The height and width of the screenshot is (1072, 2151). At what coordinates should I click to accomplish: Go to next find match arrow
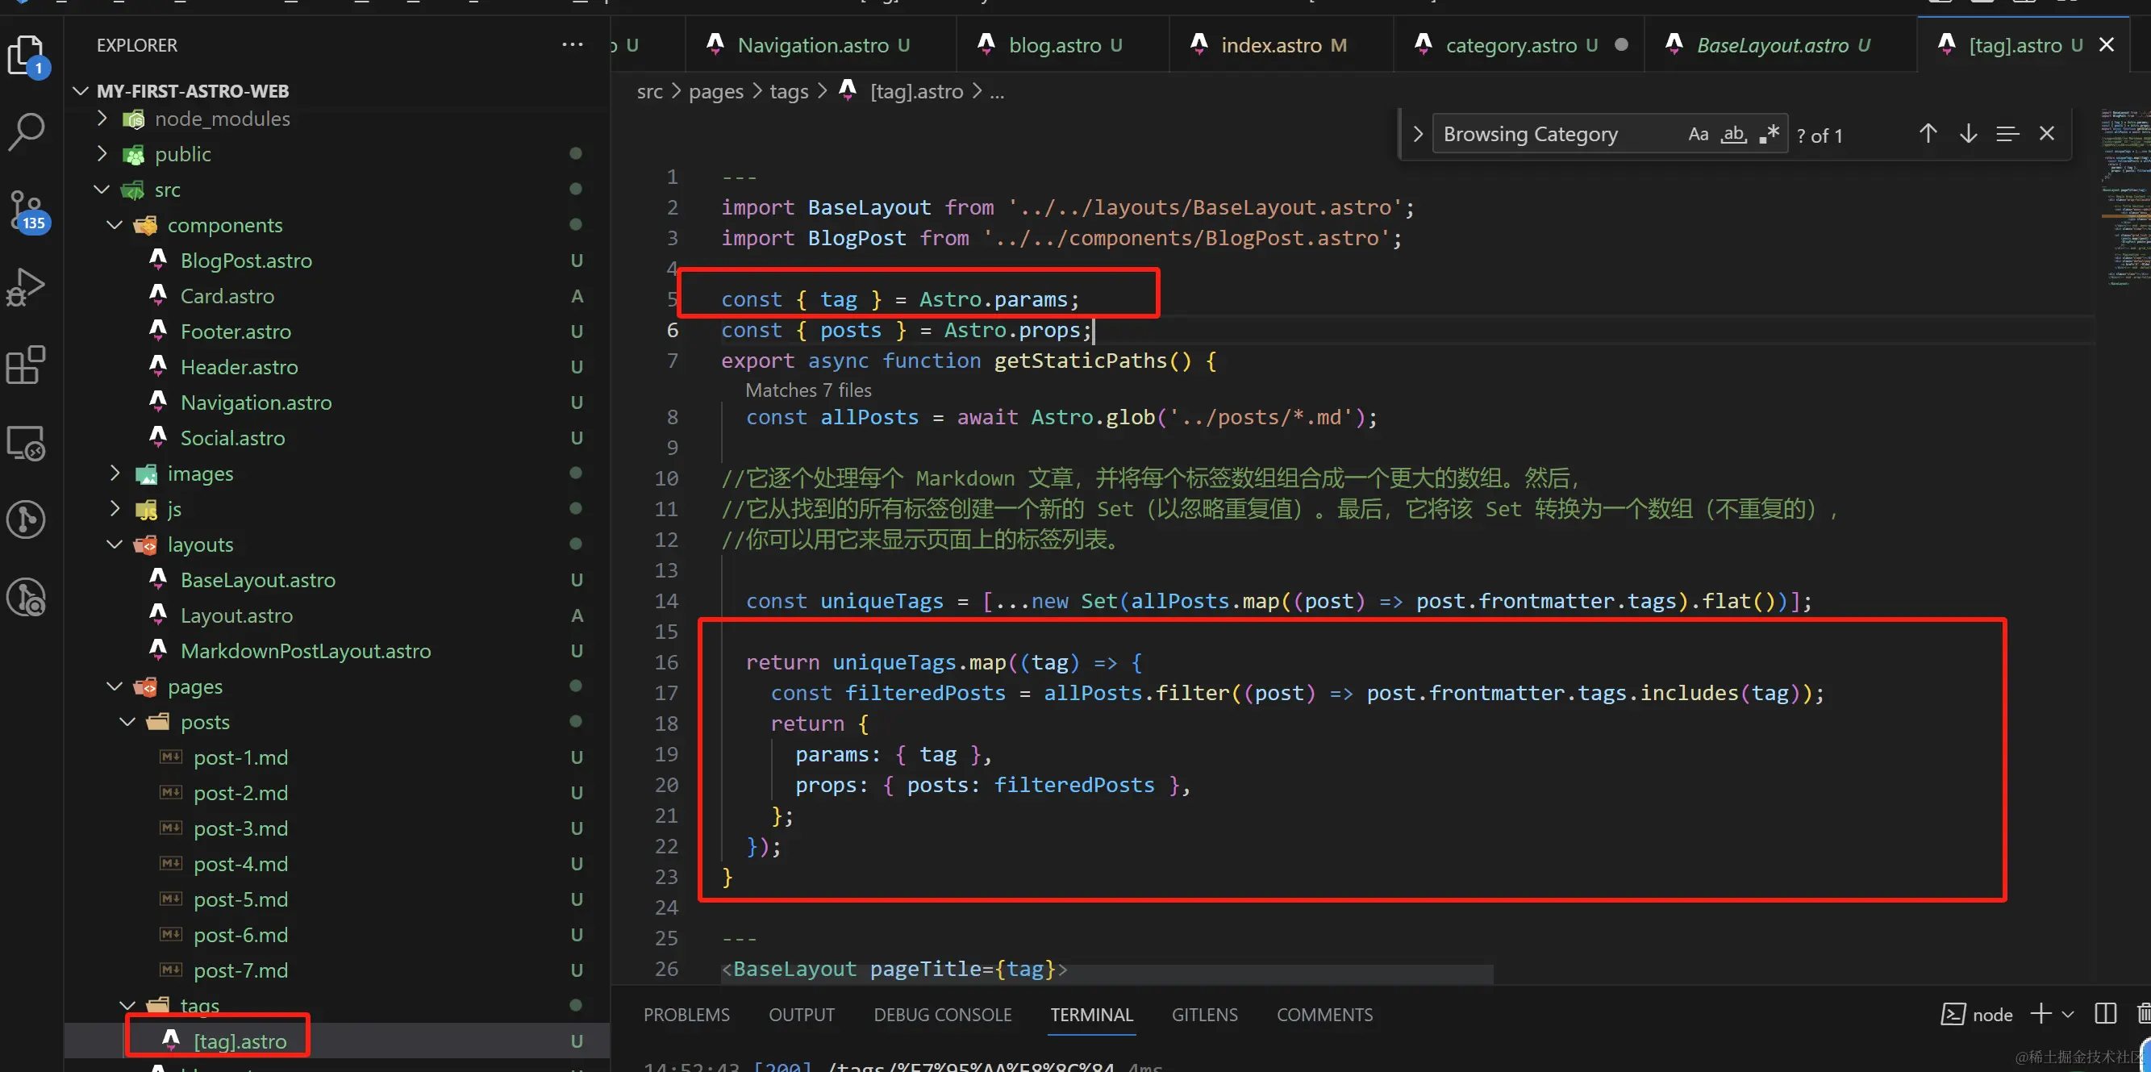(1968, 134)
